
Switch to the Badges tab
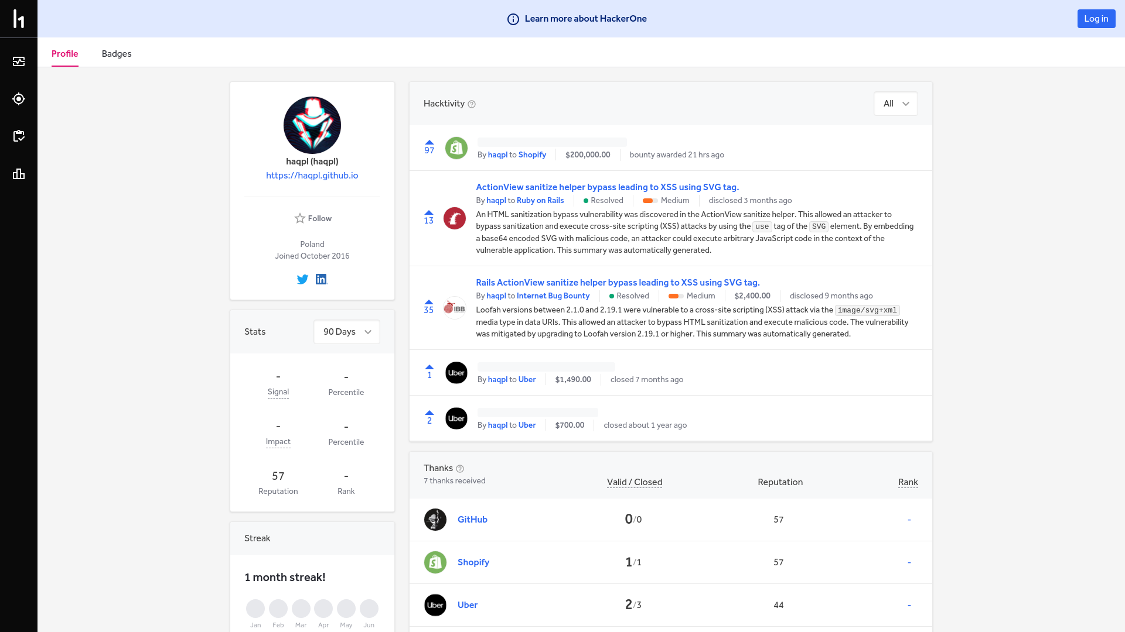117,54
